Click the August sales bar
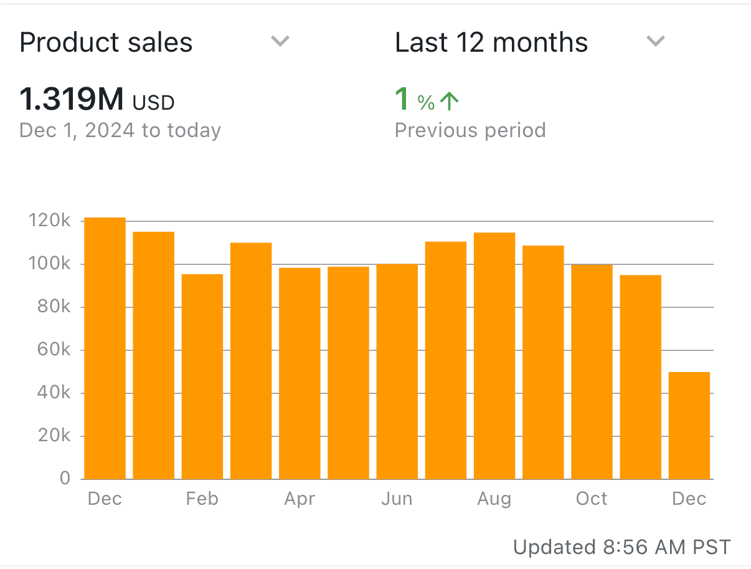This screenshot has width=751, height=569. [494, 355]
